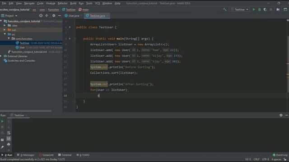Hide the Project tool window
Image resolution: width=289 pixels, height=162 pixels.
[x=59, y=16]
